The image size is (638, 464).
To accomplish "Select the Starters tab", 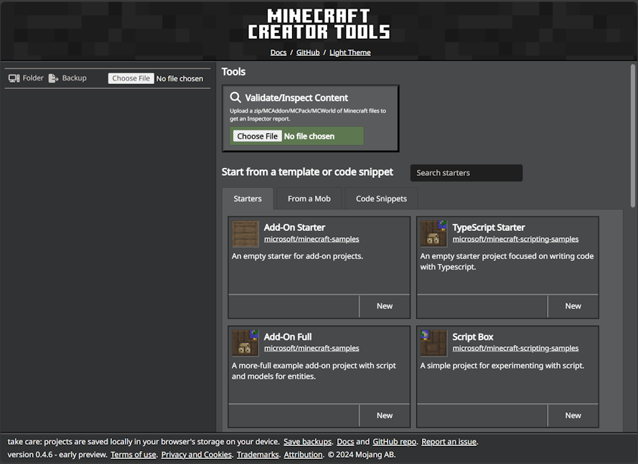I will coord(247,199).
